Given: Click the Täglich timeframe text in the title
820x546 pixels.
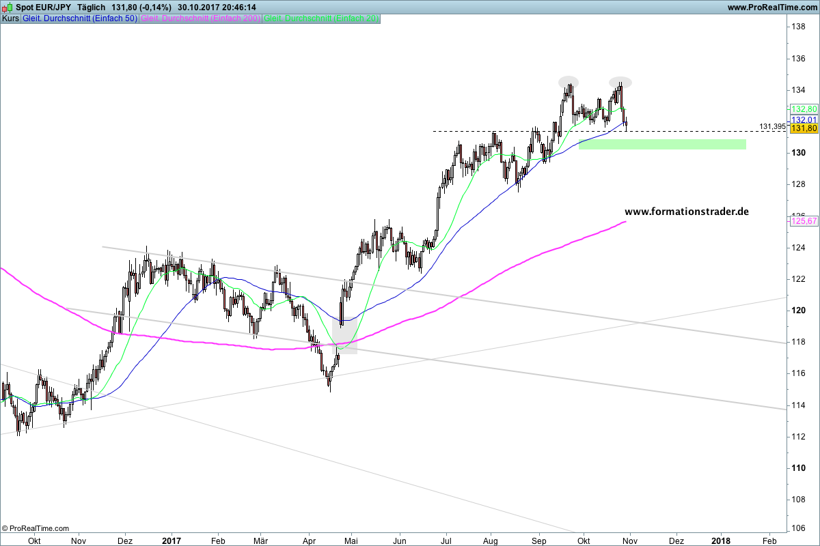Looking at the screenshot, I should (92, 8).
